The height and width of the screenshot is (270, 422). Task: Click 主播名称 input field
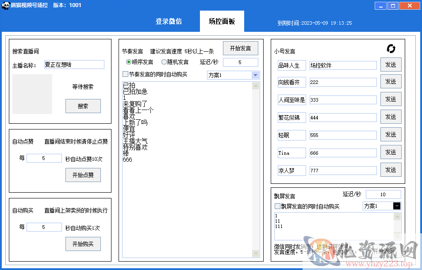(74, 65)
